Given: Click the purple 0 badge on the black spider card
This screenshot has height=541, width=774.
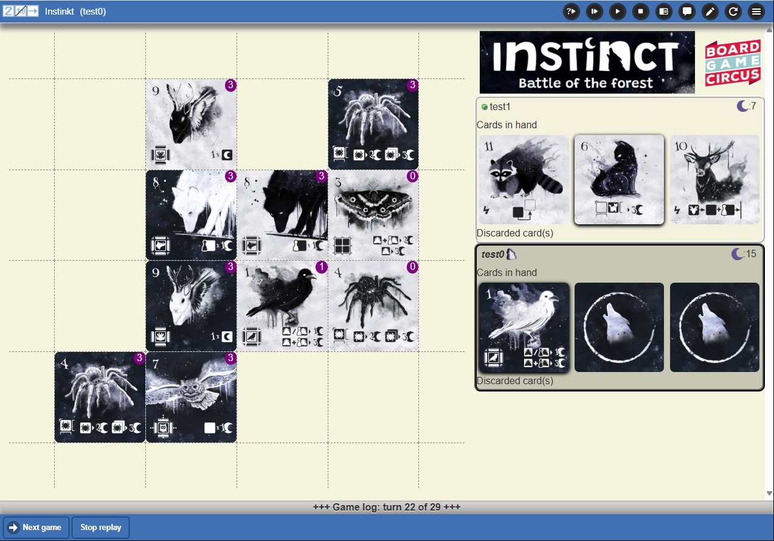Looking at the screenshot, I should 413,267.
